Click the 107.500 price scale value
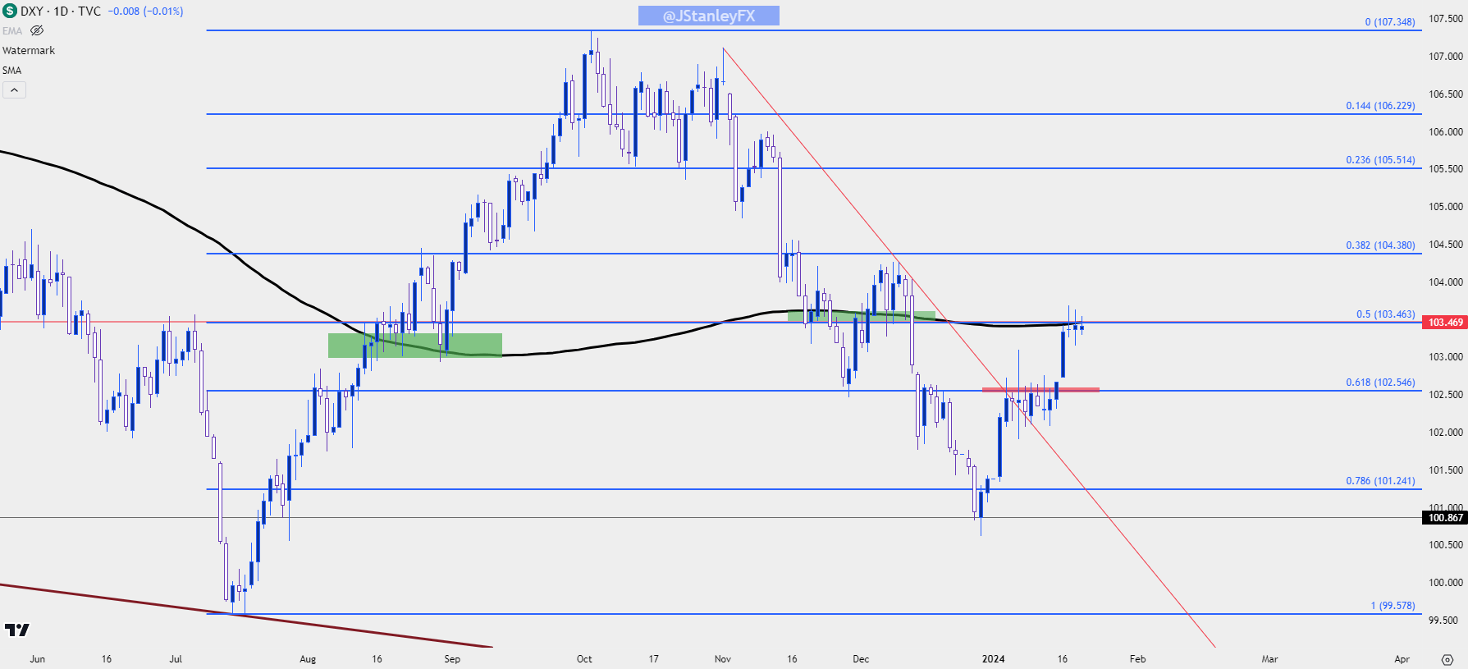 coord(1446,19)
